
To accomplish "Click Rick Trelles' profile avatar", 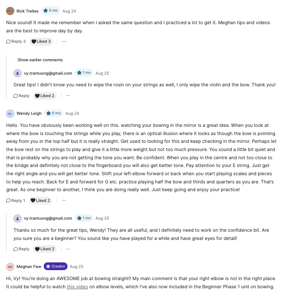I will (10, 11).
